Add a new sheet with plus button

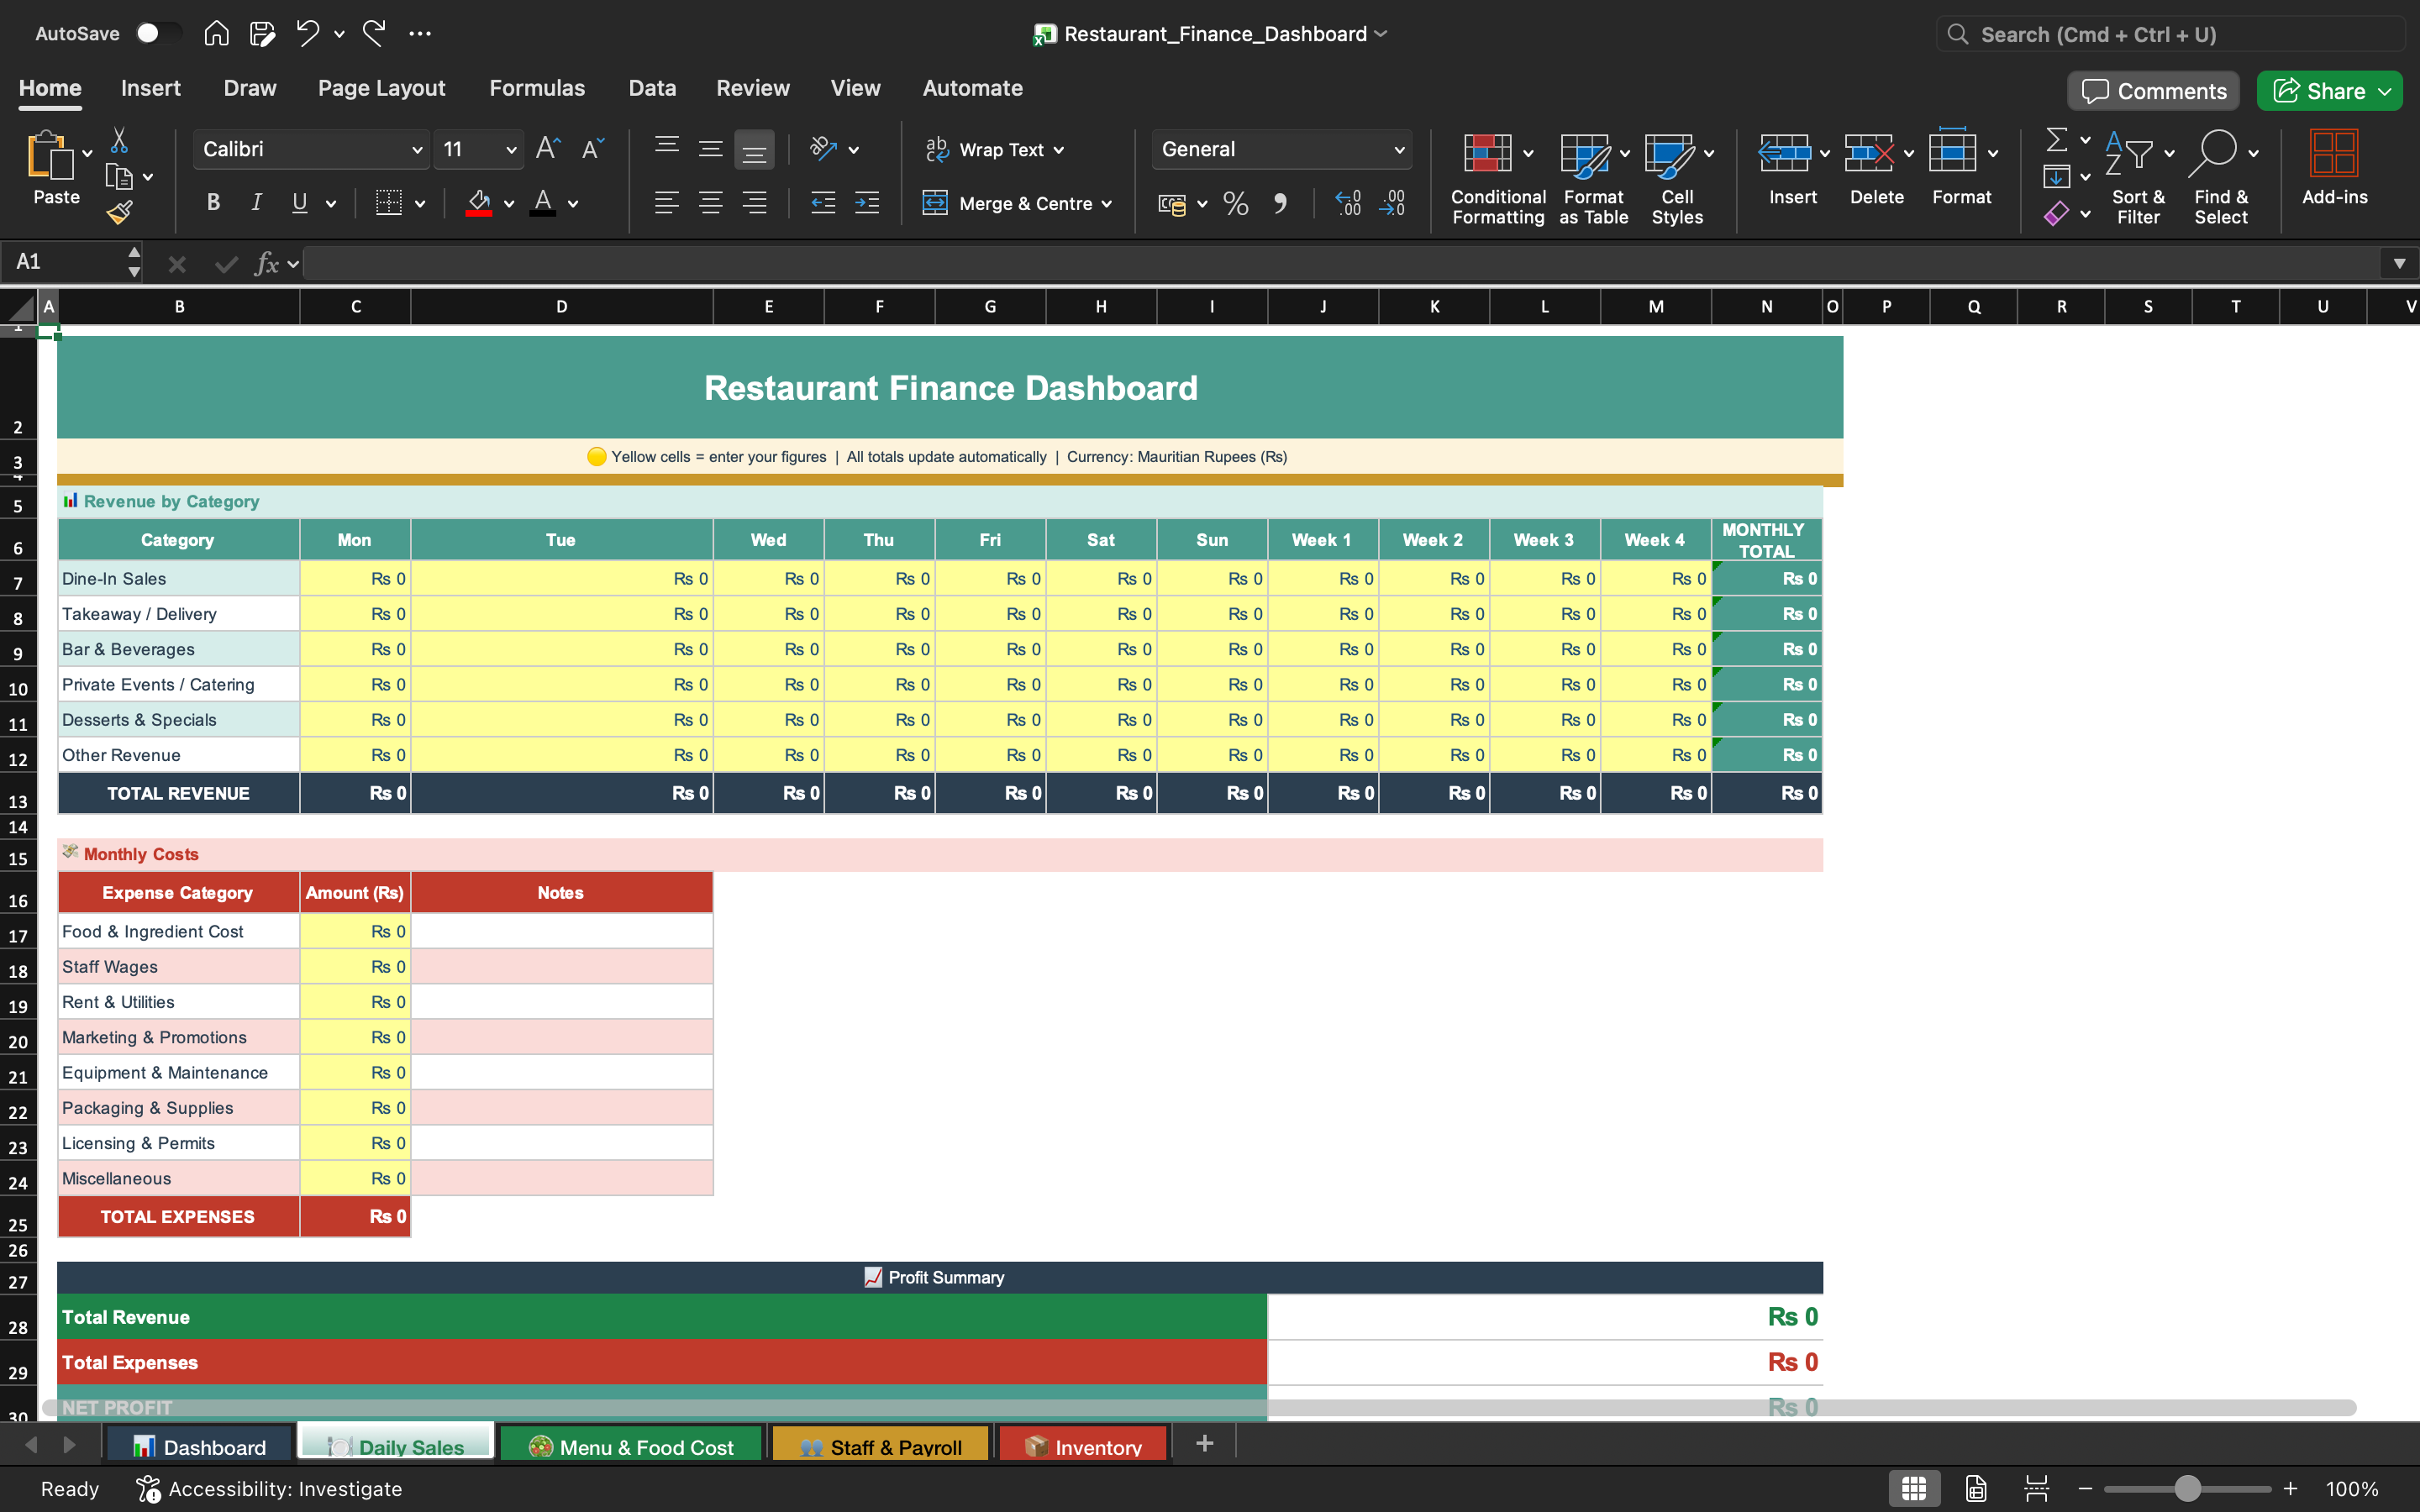(1204, 1443)
